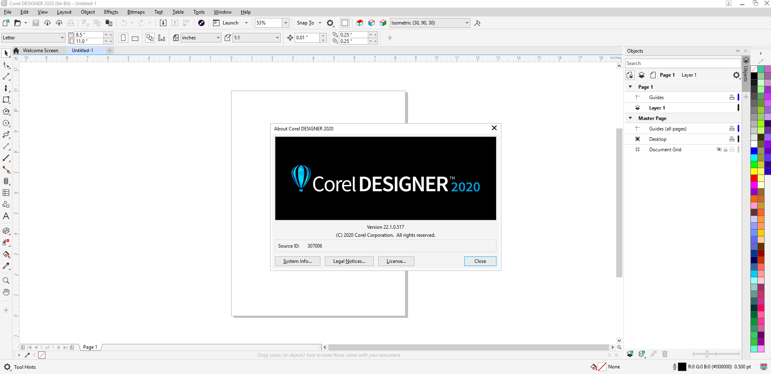Open the File menu

(8, 12)
